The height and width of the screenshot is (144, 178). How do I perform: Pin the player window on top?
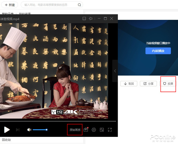pos(91,19)
